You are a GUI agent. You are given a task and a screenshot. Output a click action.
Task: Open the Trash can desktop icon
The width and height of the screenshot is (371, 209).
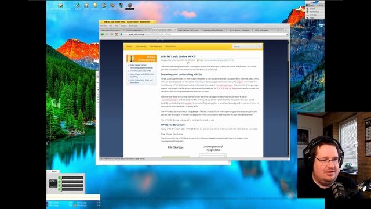(121, 6)
